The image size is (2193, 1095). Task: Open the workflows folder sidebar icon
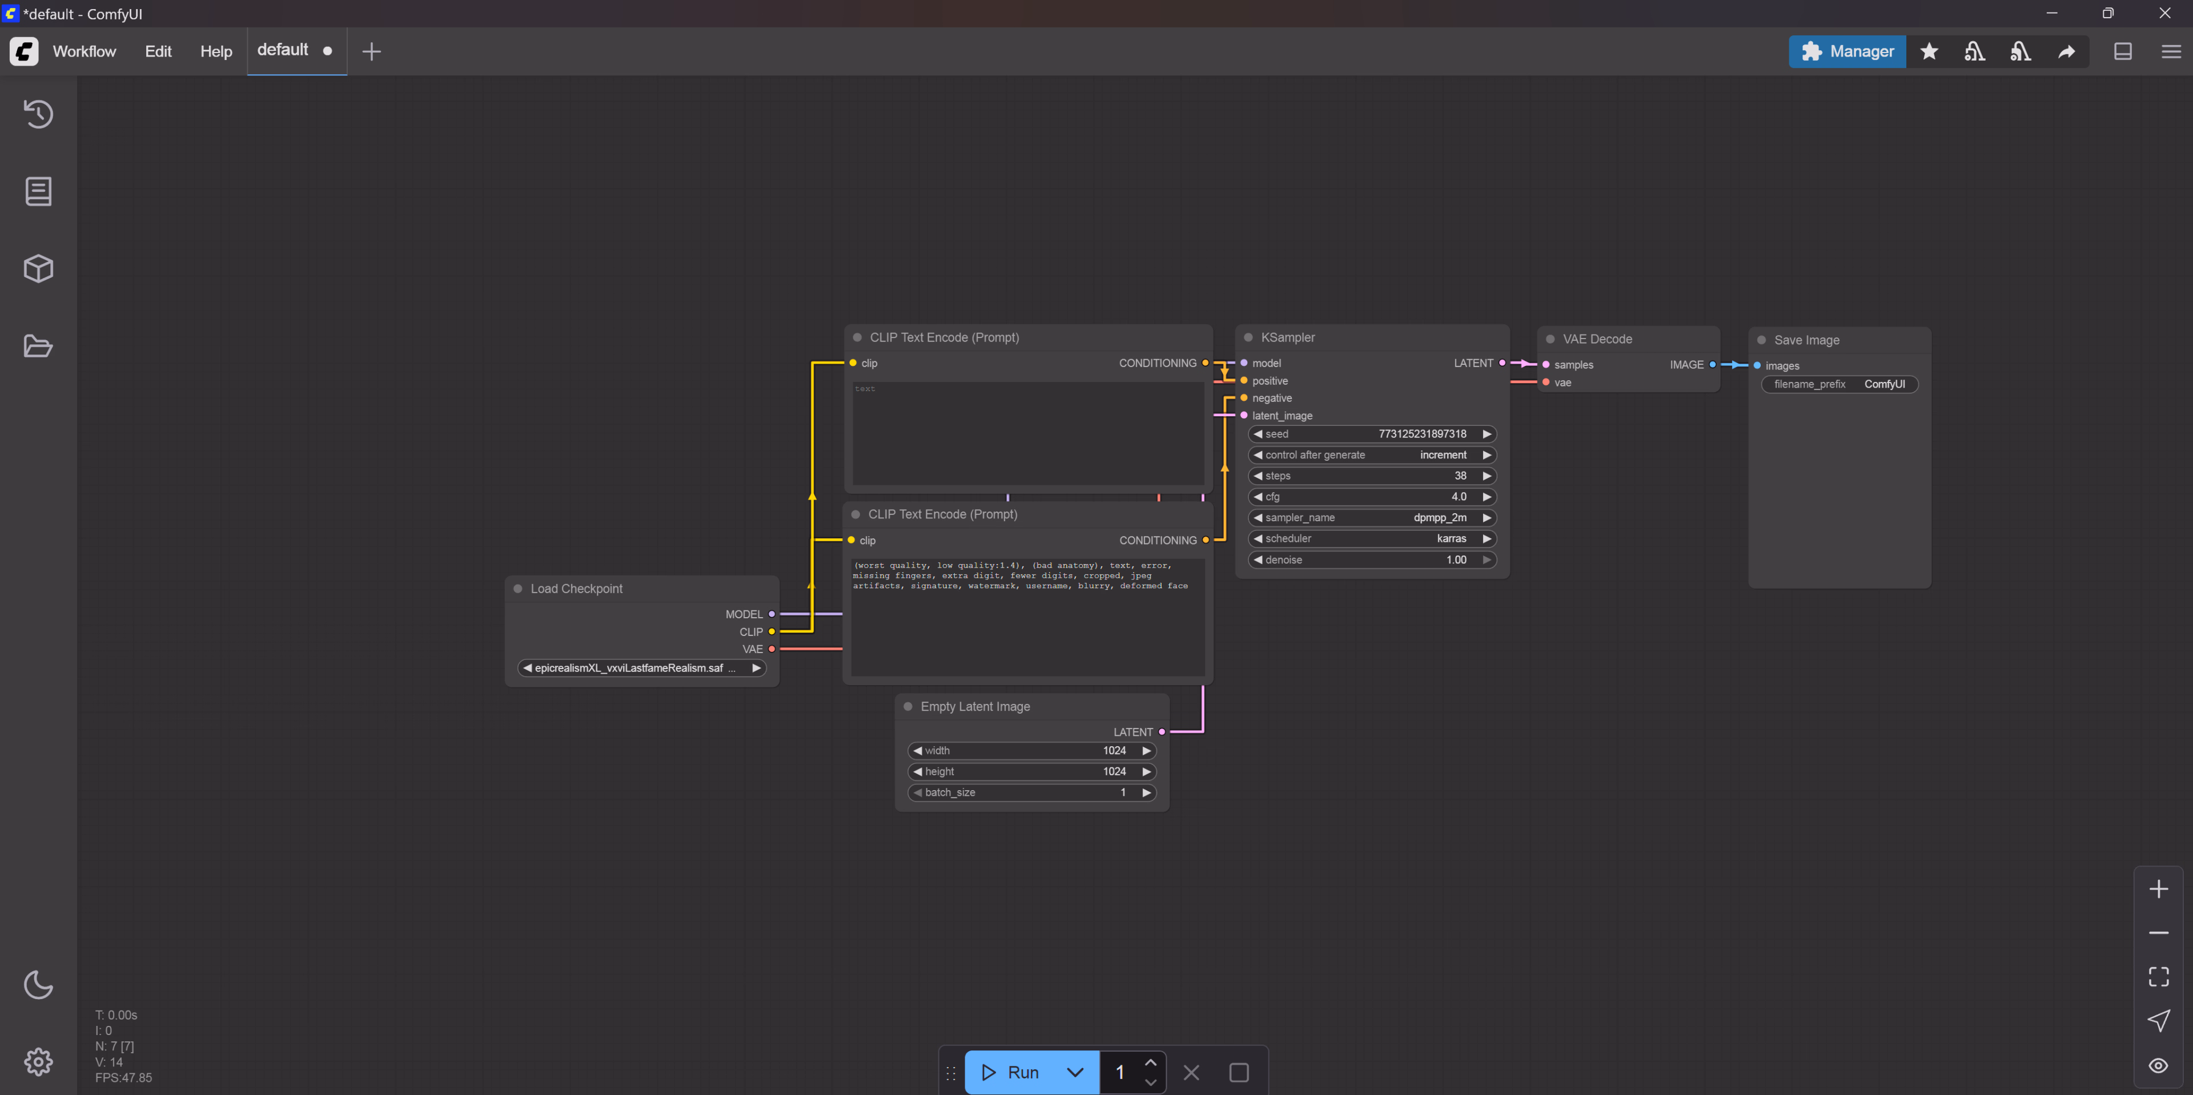38,347
